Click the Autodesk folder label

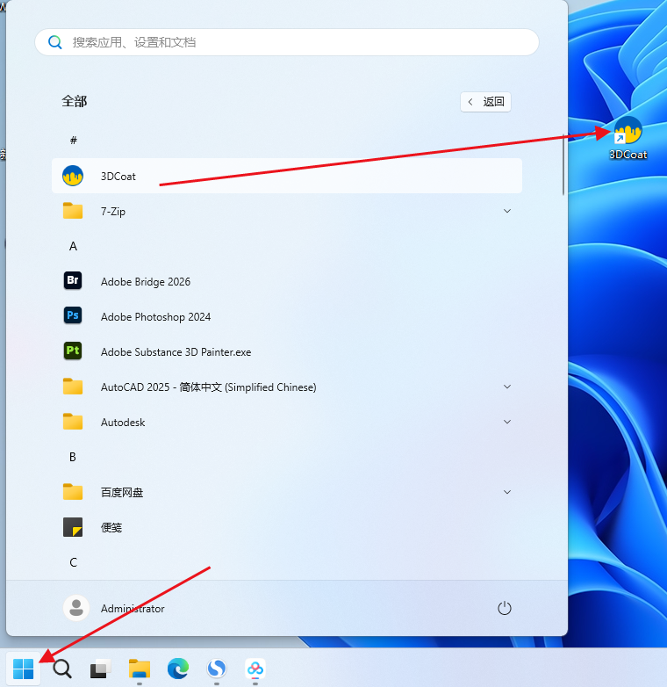point(123,423)
